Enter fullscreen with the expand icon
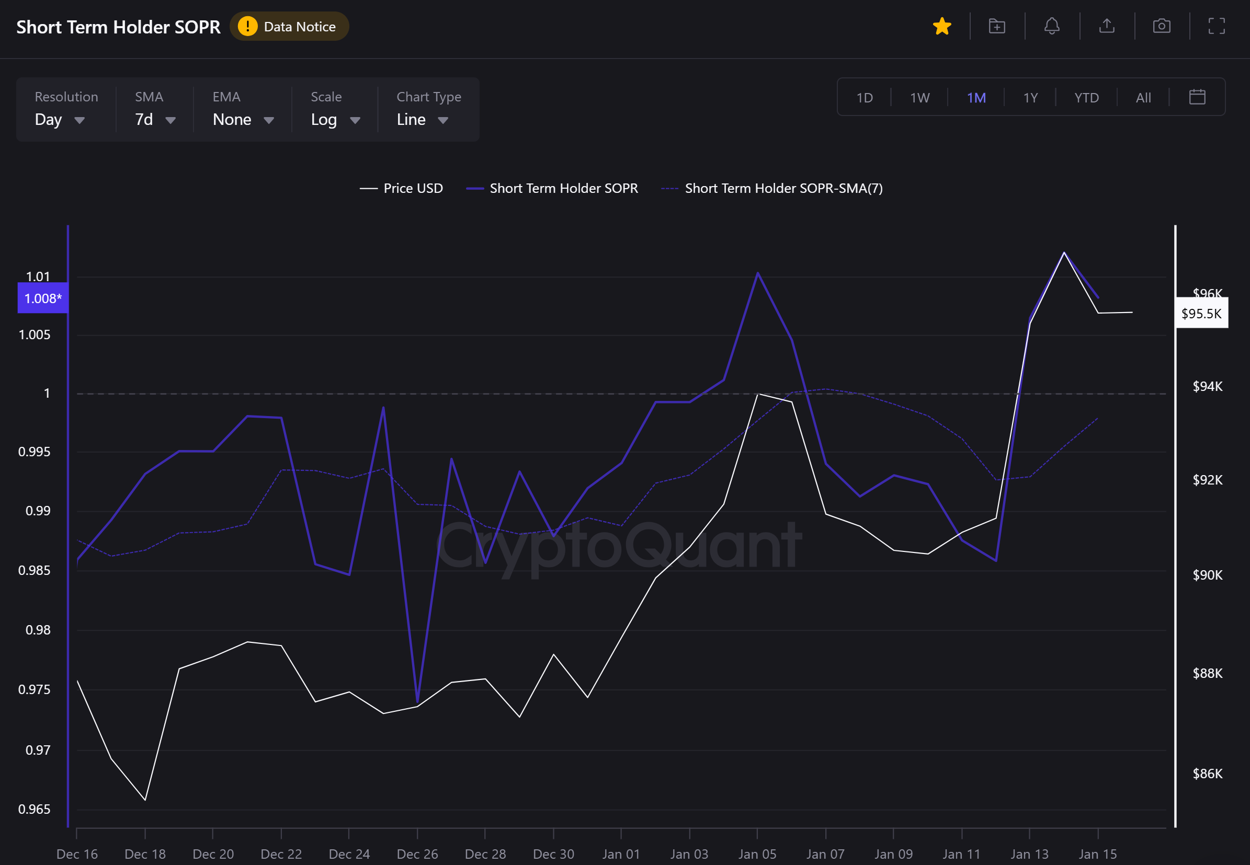The image size is (1250, 865). pyautogui.click(x=1217, y=26)
